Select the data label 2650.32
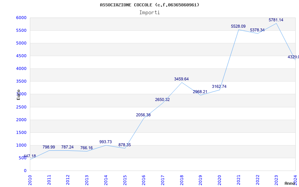 pyautogui.click(x=162, y=99)
